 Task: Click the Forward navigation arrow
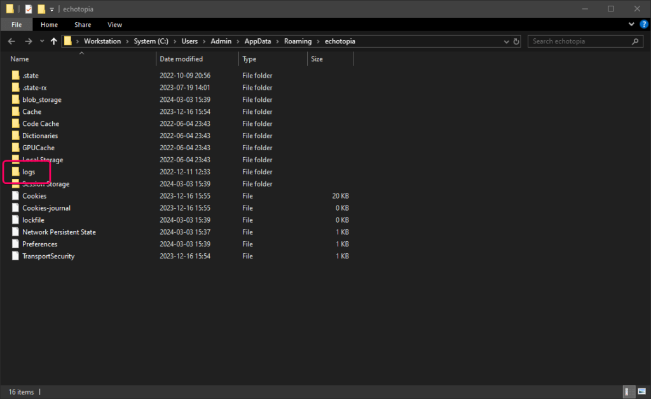pos(29,41)
